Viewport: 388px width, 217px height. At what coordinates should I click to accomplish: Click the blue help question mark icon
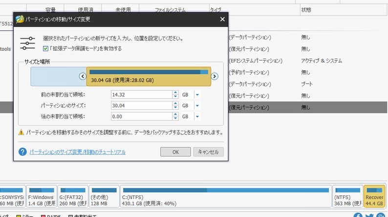point(22,152)
